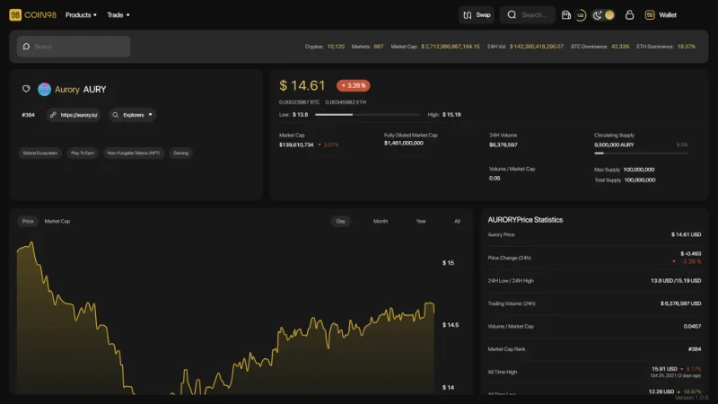Click the Total Supply 100,000,000 value
Screen dimensions: 718x404
640,180
